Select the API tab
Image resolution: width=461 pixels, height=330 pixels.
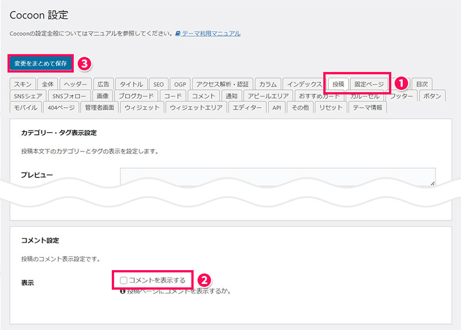coord(277,108)
